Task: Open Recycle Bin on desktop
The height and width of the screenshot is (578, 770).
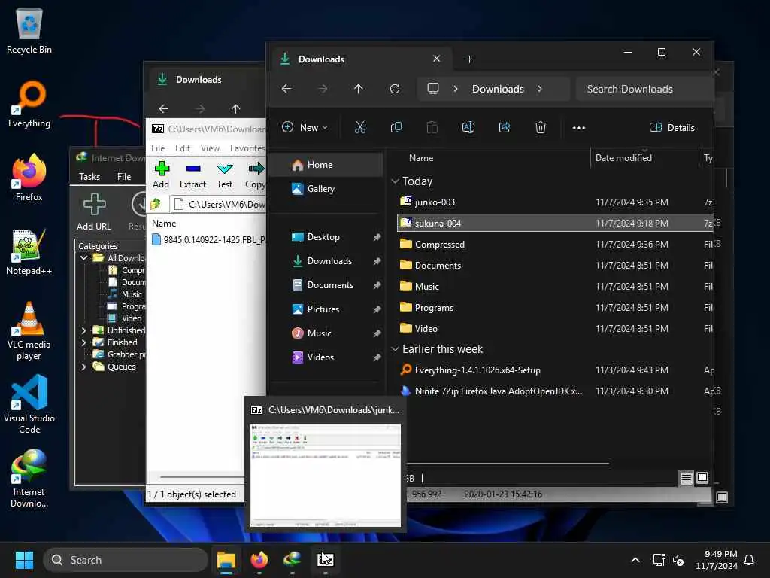Action: point(29,30)
